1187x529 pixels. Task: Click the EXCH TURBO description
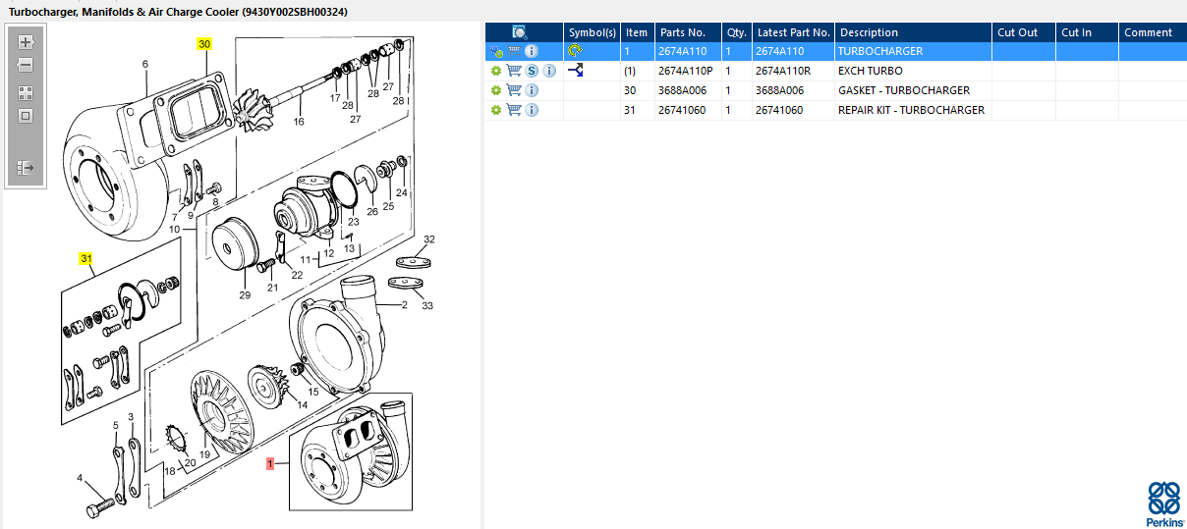click(871, 71)
